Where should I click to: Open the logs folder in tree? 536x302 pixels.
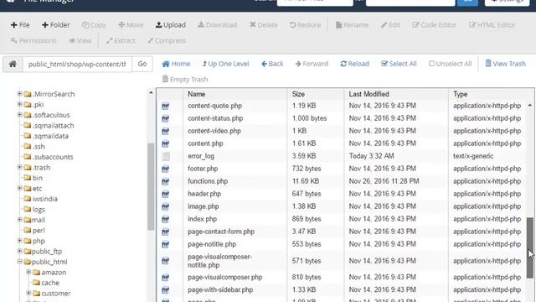tap(35, 210)
